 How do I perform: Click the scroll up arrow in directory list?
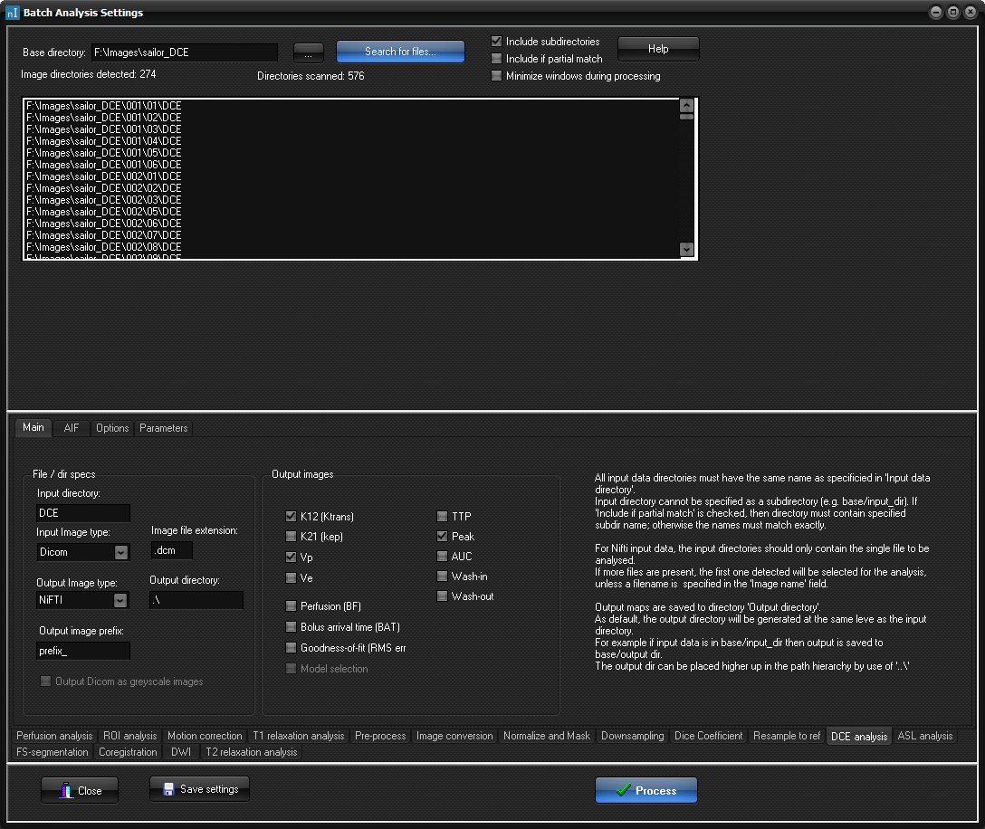tap(686, 105)
